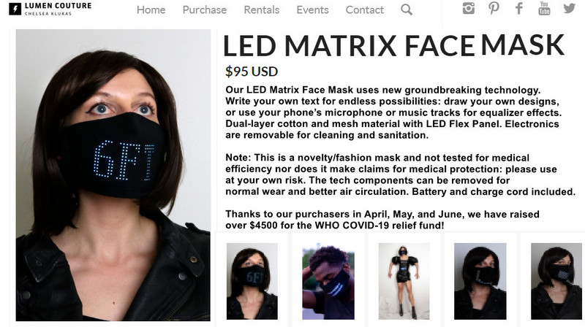The image size is (585, 327).
Task: Open the Pinterest social icon
Action: click(494, 8)
